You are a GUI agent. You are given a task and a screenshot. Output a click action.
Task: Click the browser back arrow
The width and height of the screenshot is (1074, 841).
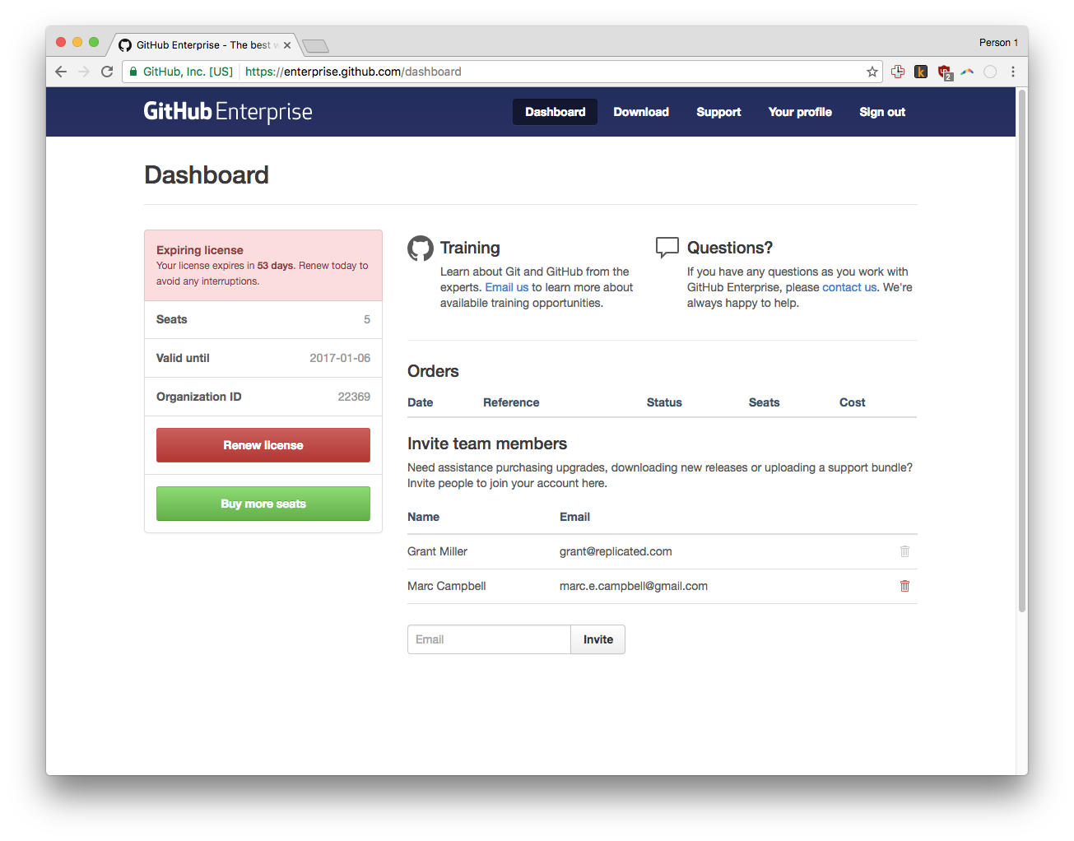click(61, 72)
